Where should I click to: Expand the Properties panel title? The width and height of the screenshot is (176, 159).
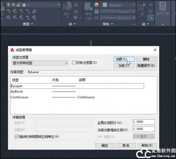point(108,24)
